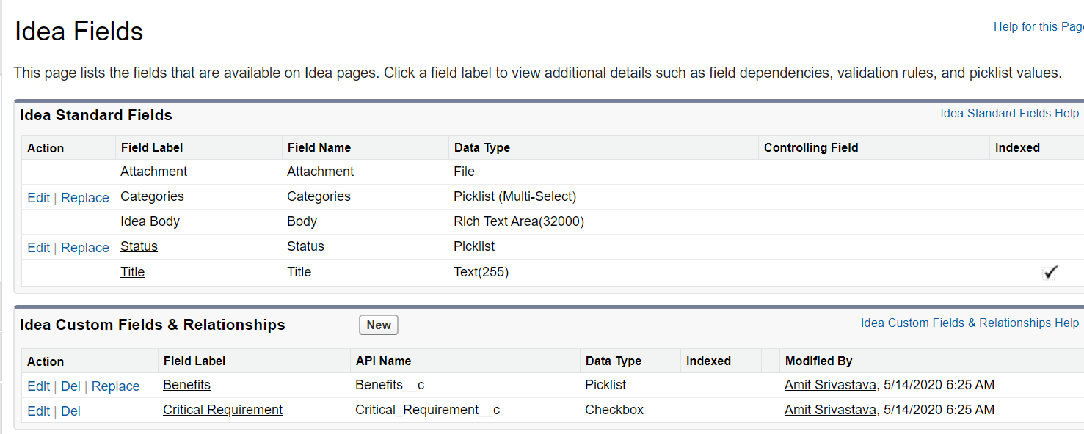Open the Status field label link

[x=139, y=246]
